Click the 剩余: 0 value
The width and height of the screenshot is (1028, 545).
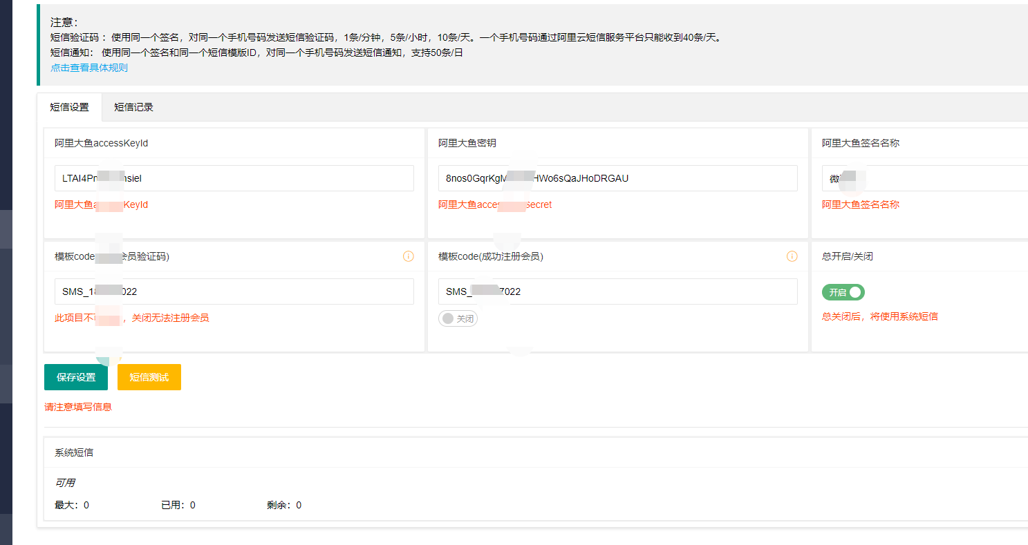pyautogui.click(x=284, y=505)
